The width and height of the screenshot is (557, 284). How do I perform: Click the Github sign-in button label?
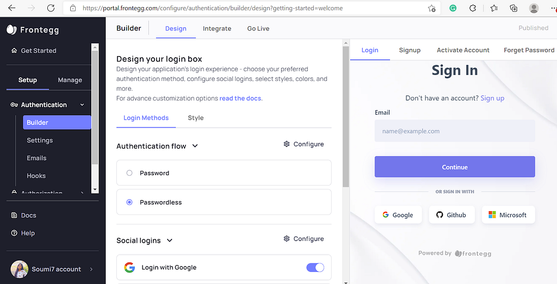click(x=456, y=215)
